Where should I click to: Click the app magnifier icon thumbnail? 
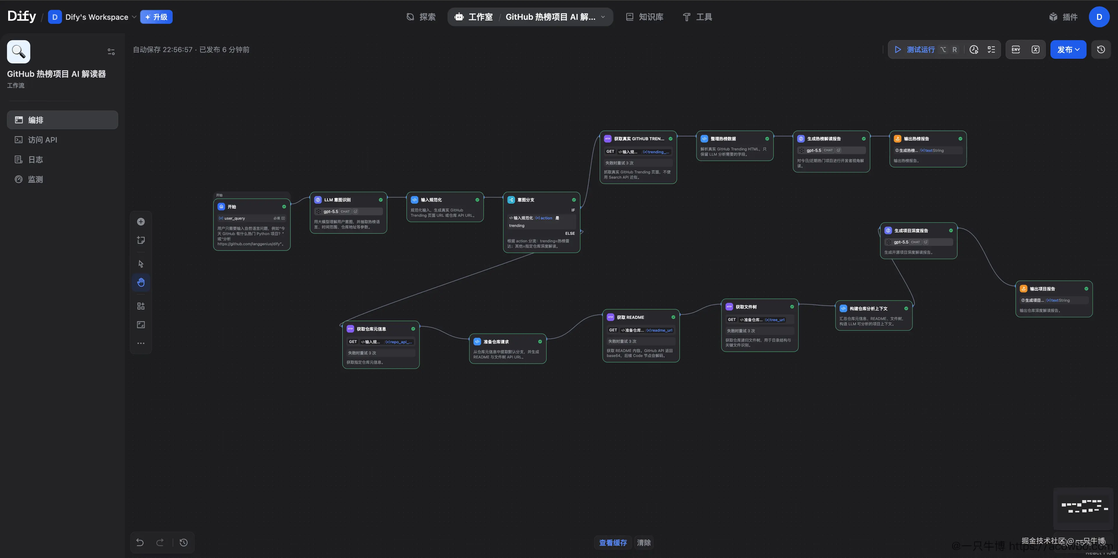tap(19, 51)
